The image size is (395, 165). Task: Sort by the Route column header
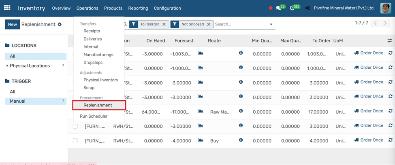214,41
